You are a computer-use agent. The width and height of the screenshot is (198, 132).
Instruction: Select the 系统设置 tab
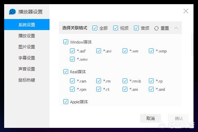click(27, 25)
